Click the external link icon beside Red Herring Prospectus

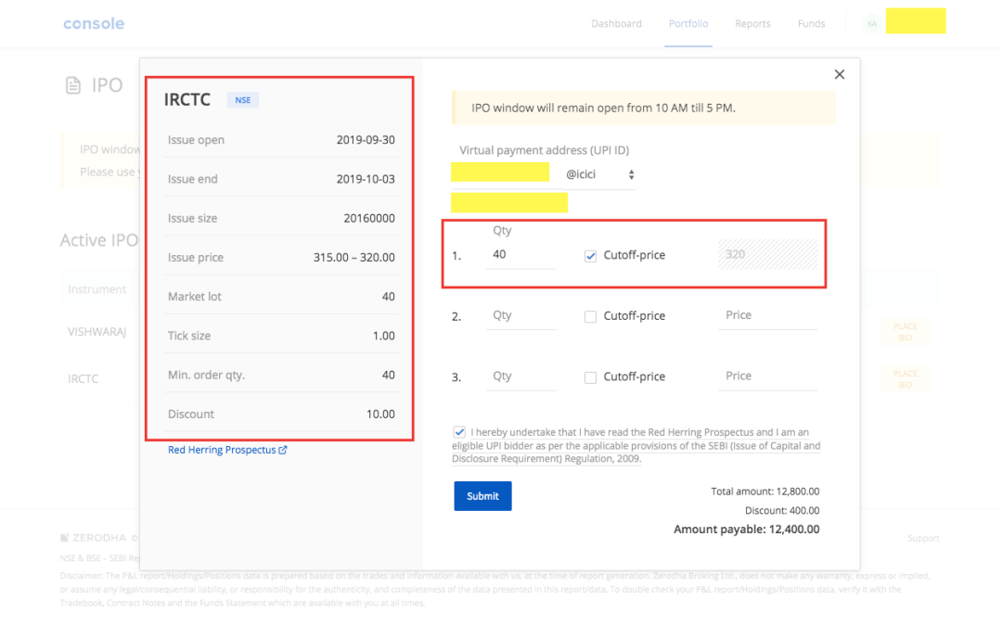click(x=282, y=450)
